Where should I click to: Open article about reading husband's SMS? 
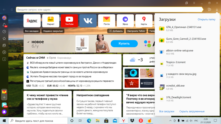point(48,97)
